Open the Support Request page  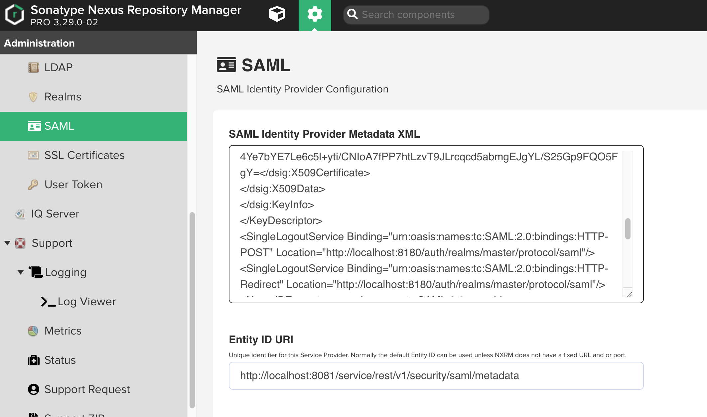(87, 389)
